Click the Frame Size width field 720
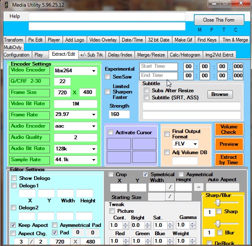252x246 pixels. tap(62, 93)
